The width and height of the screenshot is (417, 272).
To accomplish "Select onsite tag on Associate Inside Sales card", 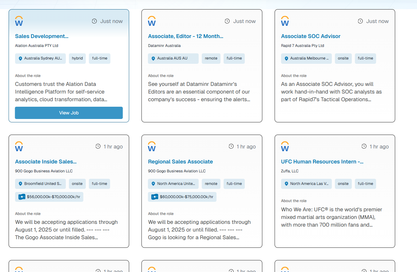I will 77,184.
